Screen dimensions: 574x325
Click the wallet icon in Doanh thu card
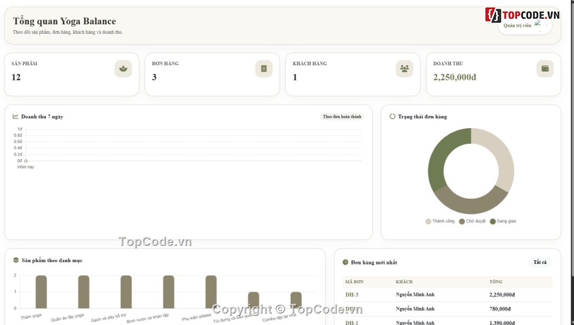(545, 69)
